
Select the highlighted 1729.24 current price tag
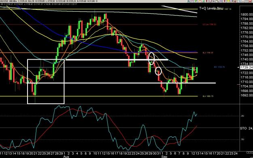247,67
